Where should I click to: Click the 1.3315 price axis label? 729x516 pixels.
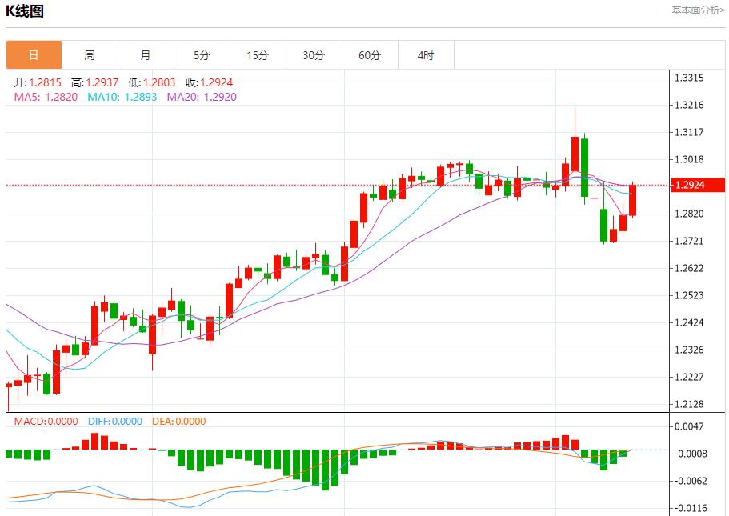click(688, 78)
